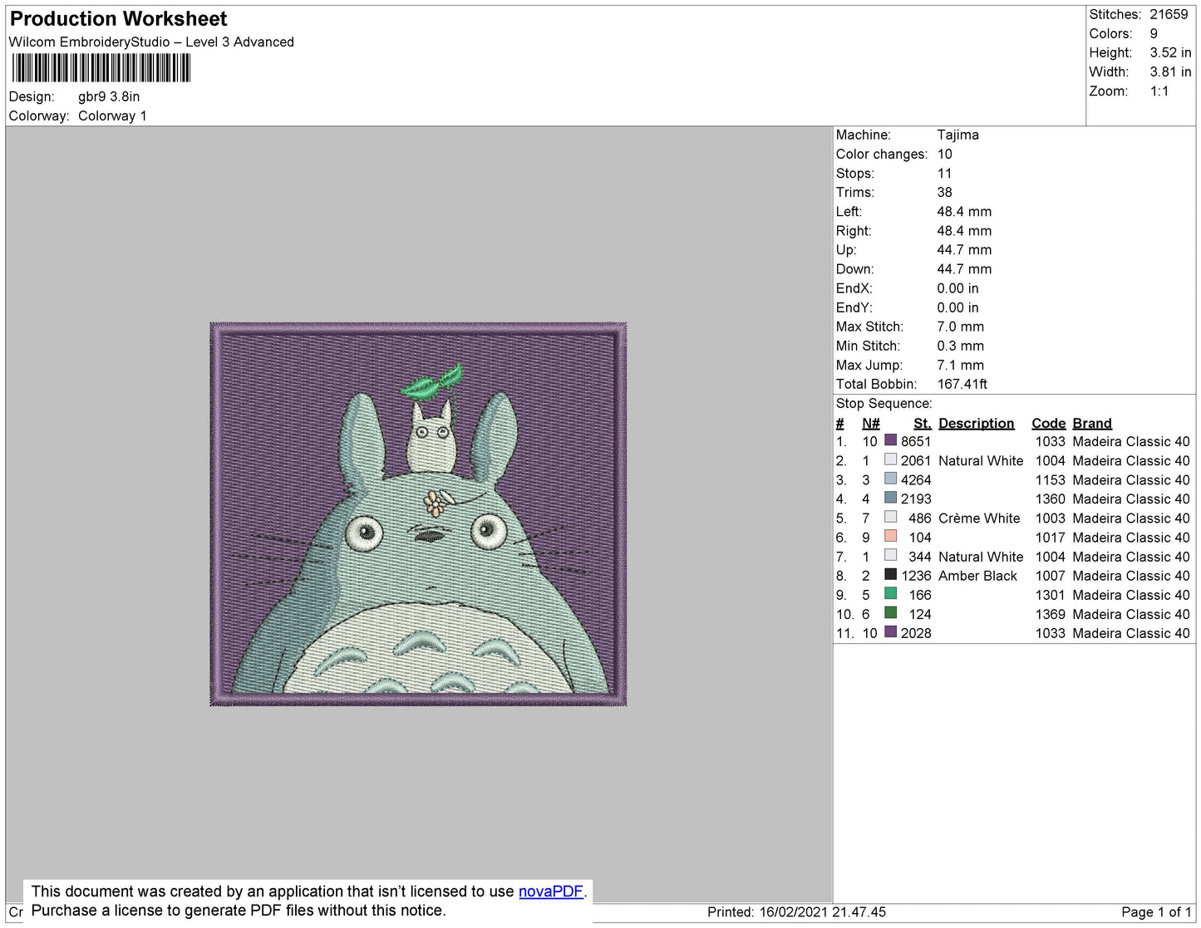Click the Code column header
This screenshot has width=1201, height=928.
[1048, 423]
